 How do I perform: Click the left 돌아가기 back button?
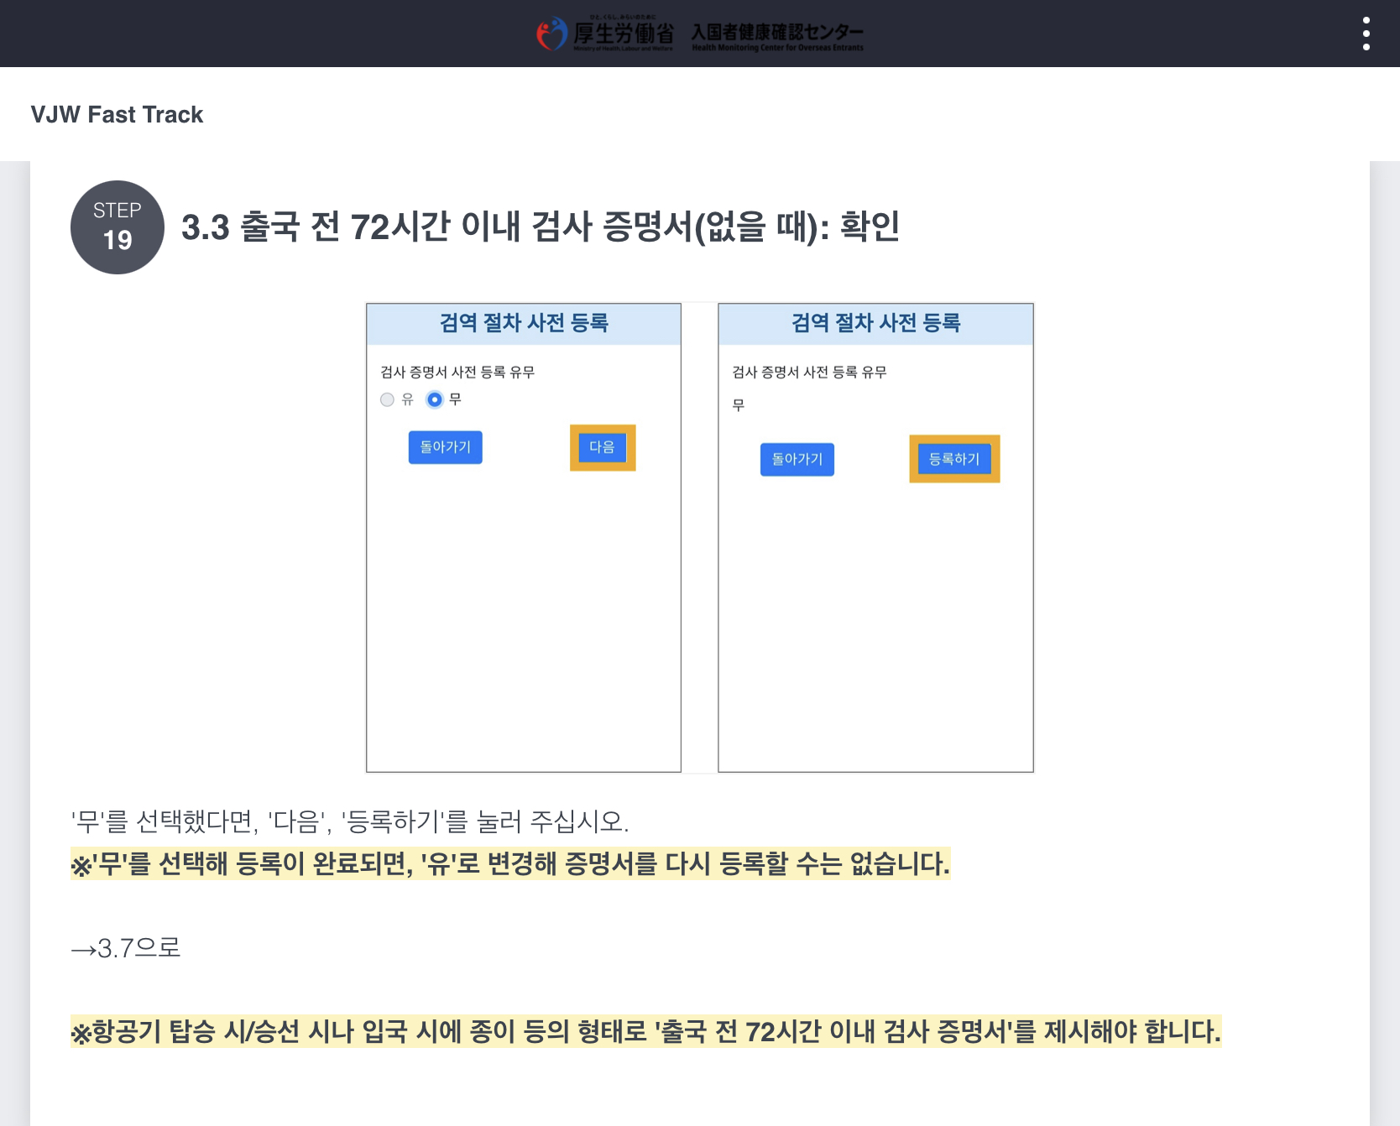(x=445, y=447)
